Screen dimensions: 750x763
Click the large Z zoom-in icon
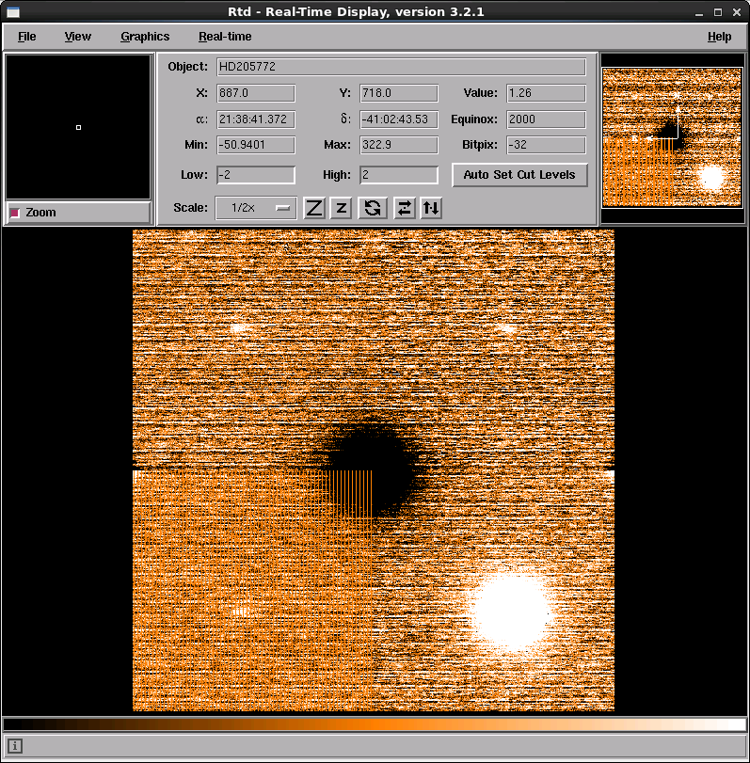point(314,208)
